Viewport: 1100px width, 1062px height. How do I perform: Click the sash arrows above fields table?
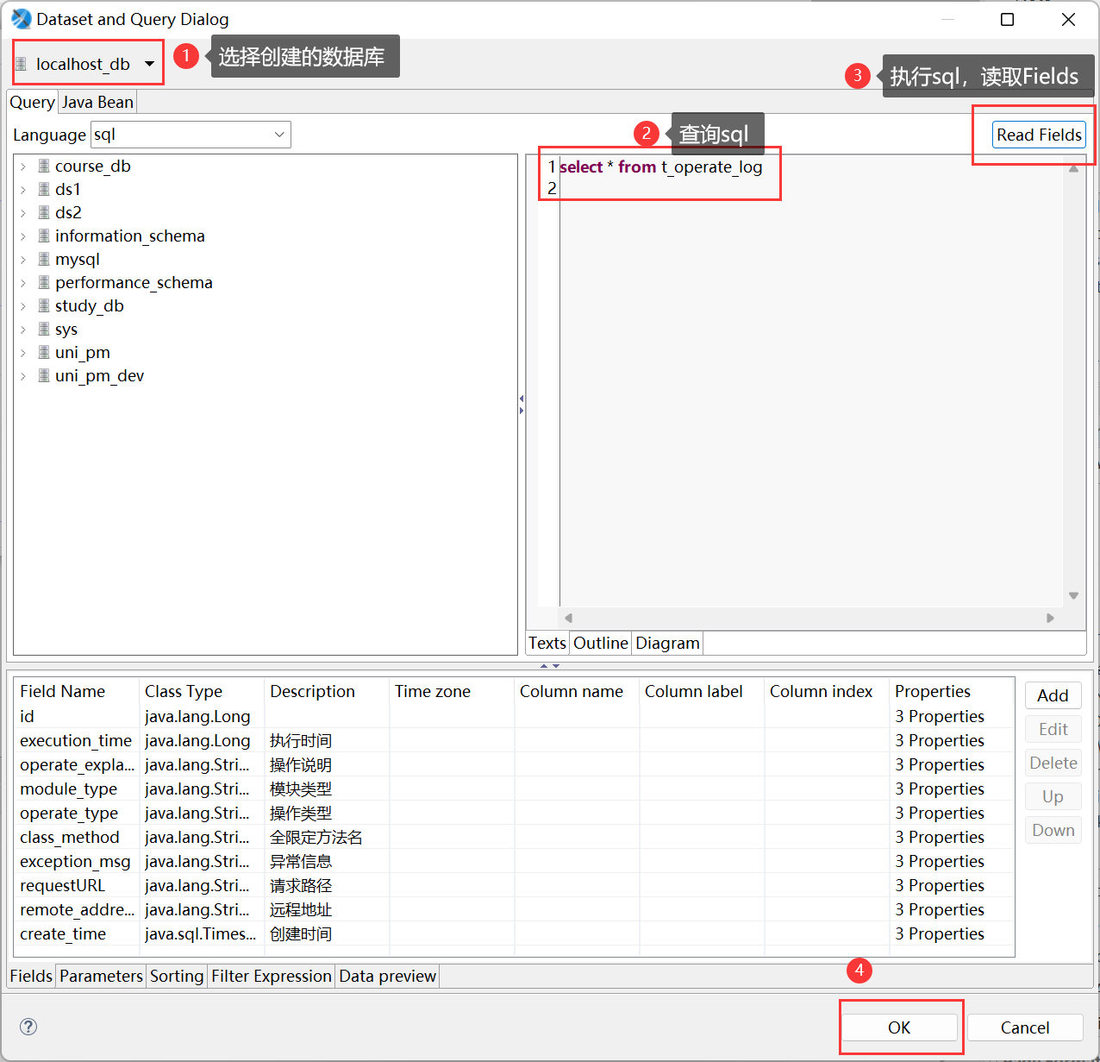550,666
